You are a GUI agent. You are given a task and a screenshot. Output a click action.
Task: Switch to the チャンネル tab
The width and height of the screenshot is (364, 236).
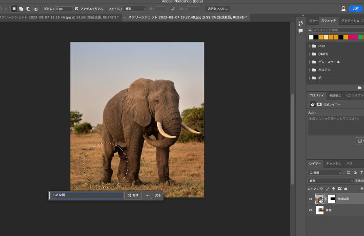(x=334, y=163)
